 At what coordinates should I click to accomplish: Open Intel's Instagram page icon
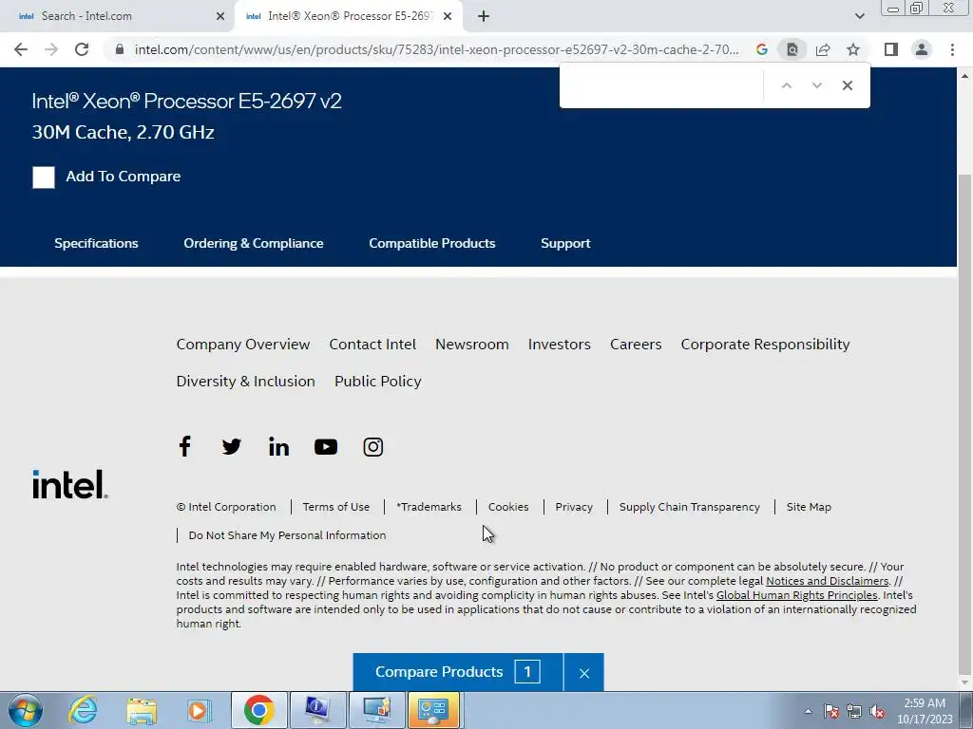coord(372,446)
